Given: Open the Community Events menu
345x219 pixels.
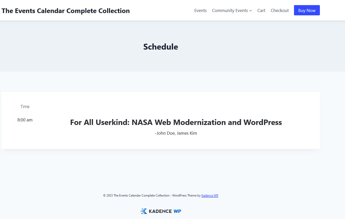Looking at the screenshot, I should click(230, 10).
